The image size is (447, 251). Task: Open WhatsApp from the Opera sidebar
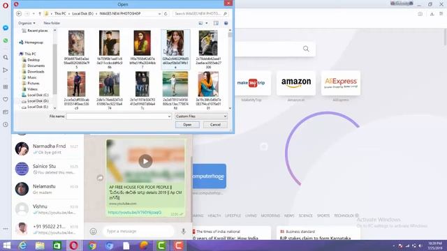pyautogui.click(x=6, y=40)
